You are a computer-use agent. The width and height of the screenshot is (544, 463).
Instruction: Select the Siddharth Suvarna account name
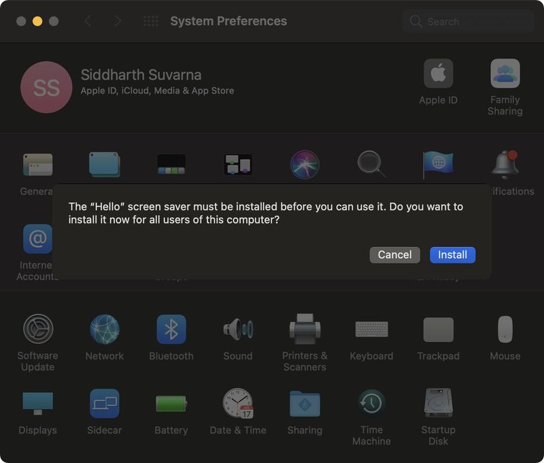point(141,75)
